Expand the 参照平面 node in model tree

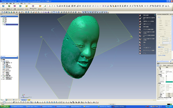(1, 76)
